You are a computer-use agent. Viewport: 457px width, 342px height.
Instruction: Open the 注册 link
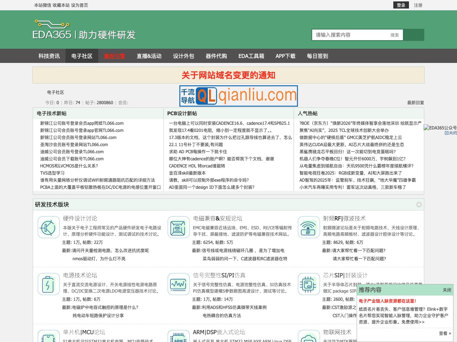(x=417, y=5)
